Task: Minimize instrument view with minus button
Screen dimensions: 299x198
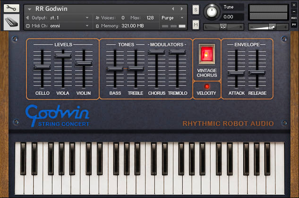Action: 294,12
